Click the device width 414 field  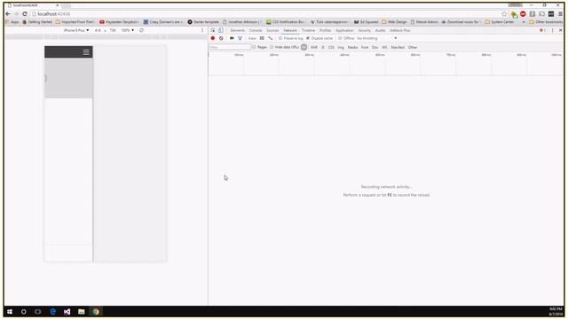98,30
